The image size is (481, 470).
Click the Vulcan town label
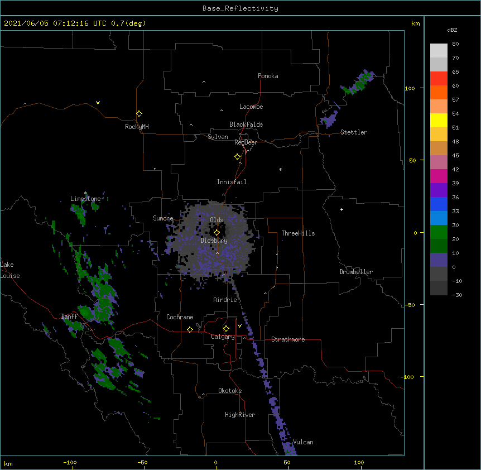(x=303, y=442)
